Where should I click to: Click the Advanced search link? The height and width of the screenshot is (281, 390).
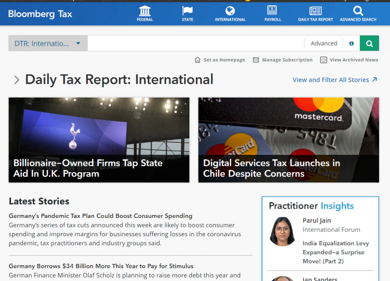[x=323, y=43]
